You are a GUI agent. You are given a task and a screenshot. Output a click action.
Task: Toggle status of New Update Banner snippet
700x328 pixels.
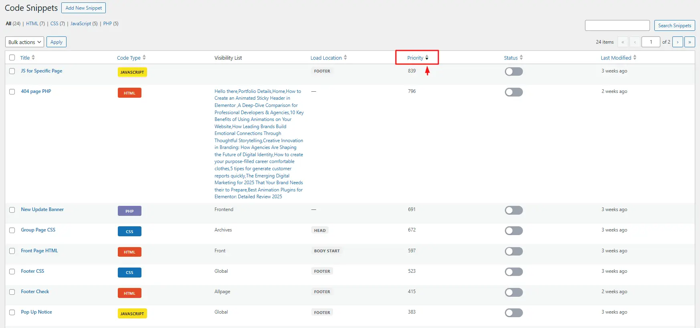tap(514, 210)
